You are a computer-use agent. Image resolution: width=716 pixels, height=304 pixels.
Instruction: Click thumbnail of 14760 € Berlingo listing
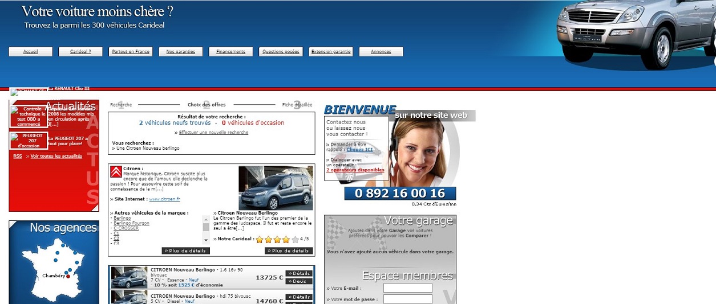pyautogui.click(x=129, y=297)
